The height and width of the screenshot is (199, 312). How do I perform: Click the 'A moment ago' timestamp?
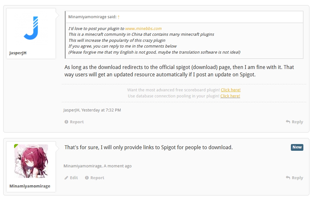click(117, 166)
